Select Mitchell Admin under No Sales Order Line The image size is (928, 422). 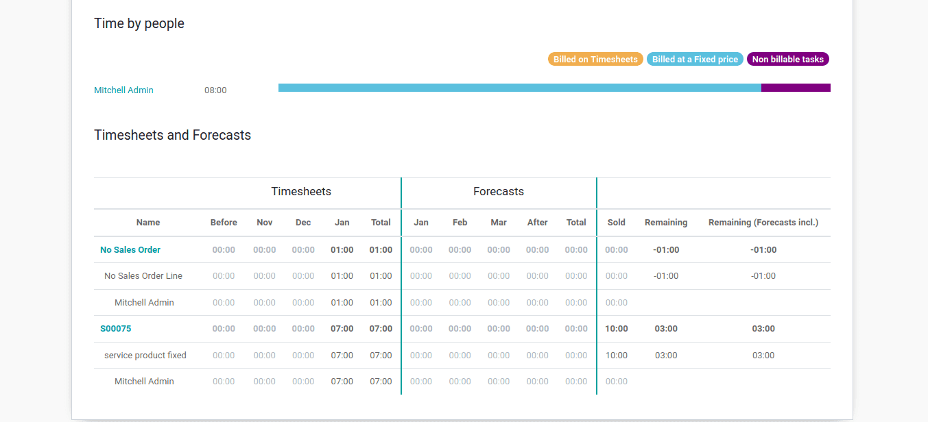coord(144,303)
